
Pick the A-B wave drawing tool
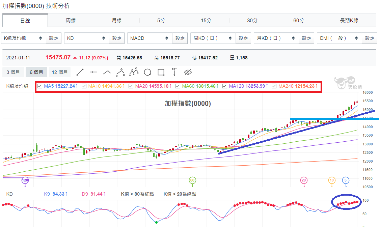point(120,72)
